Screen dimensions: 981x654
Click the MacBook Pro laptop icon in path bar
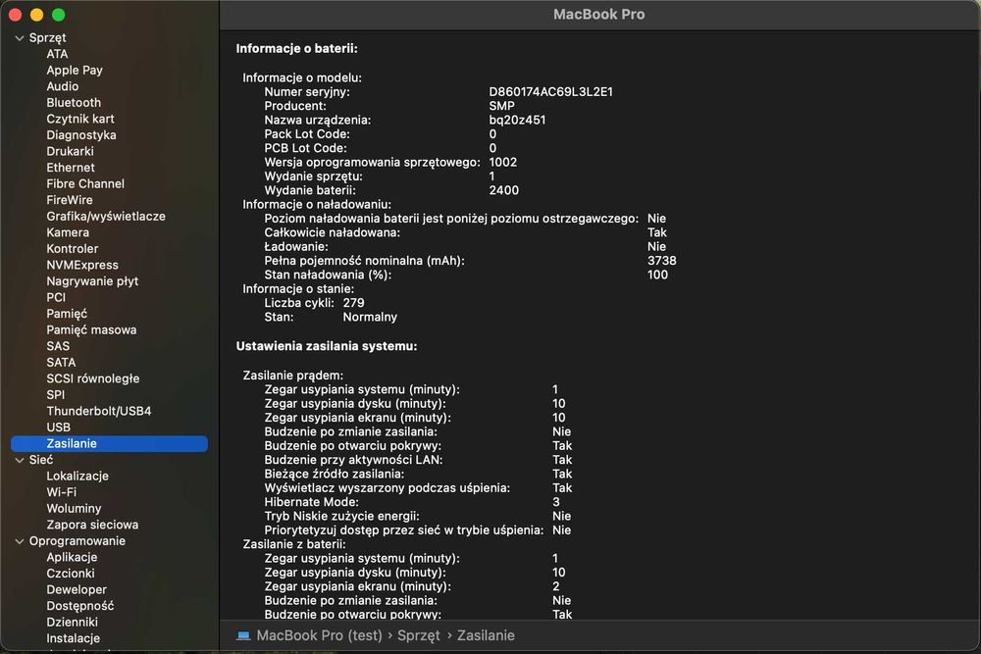point(243,636)
